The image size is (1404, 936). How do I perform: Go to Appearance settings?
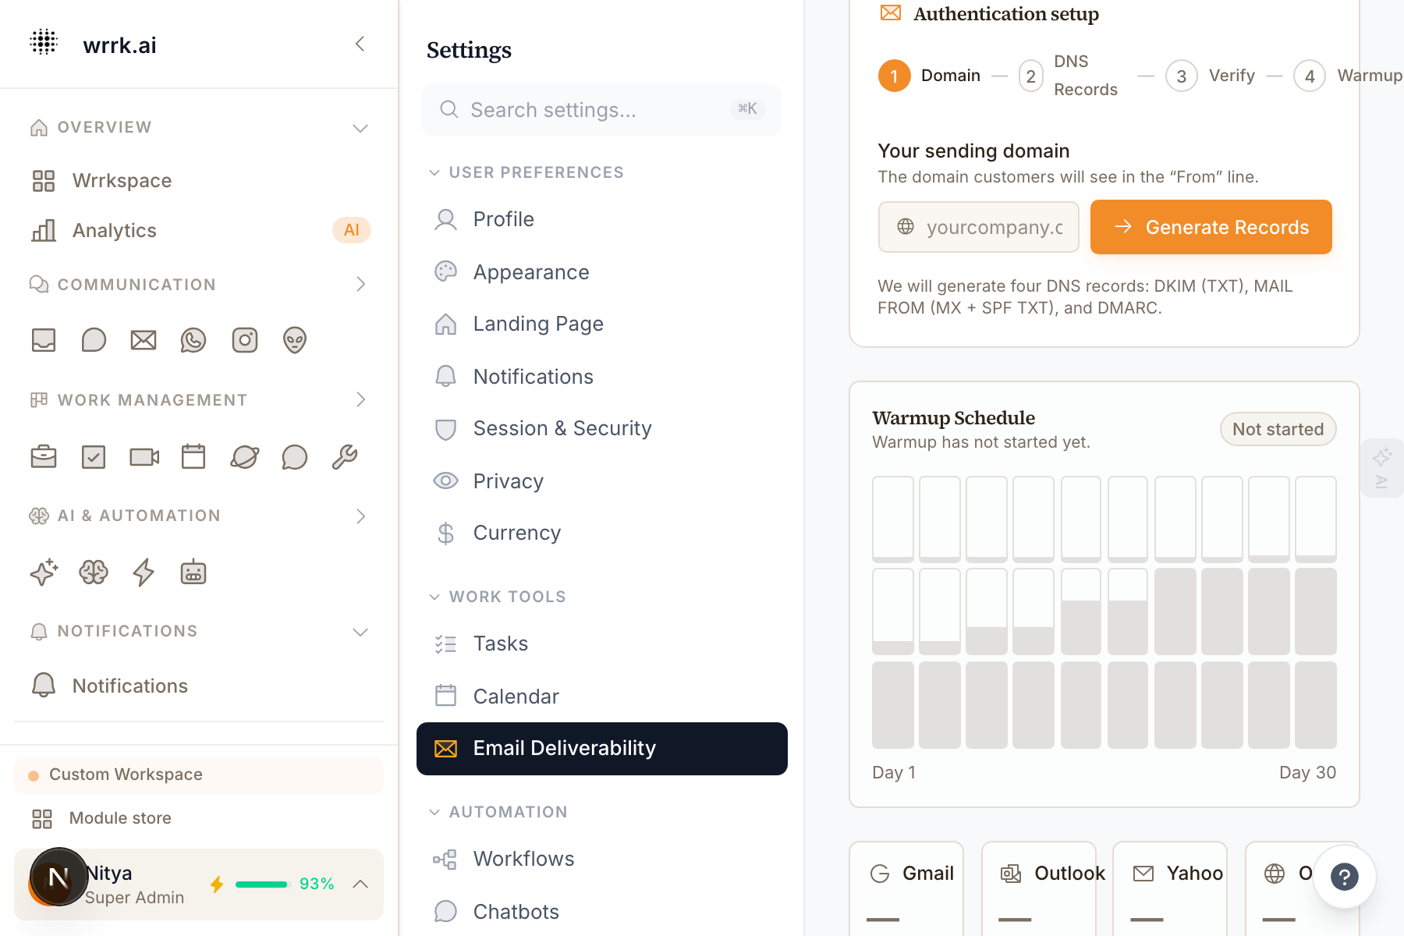pyautogui.click(x=530, y=272)
